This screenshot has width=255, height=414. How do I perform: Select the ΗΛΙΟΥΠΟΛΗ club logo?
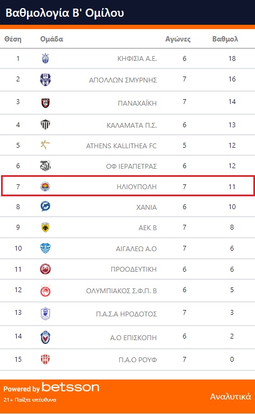click(45, 187)
